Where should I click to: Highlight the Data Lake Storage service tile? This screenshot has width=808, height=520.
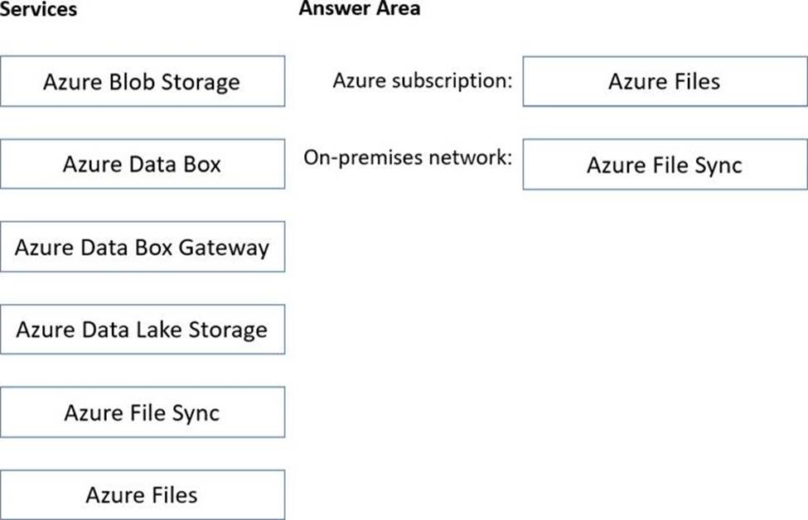coord(142,330)
